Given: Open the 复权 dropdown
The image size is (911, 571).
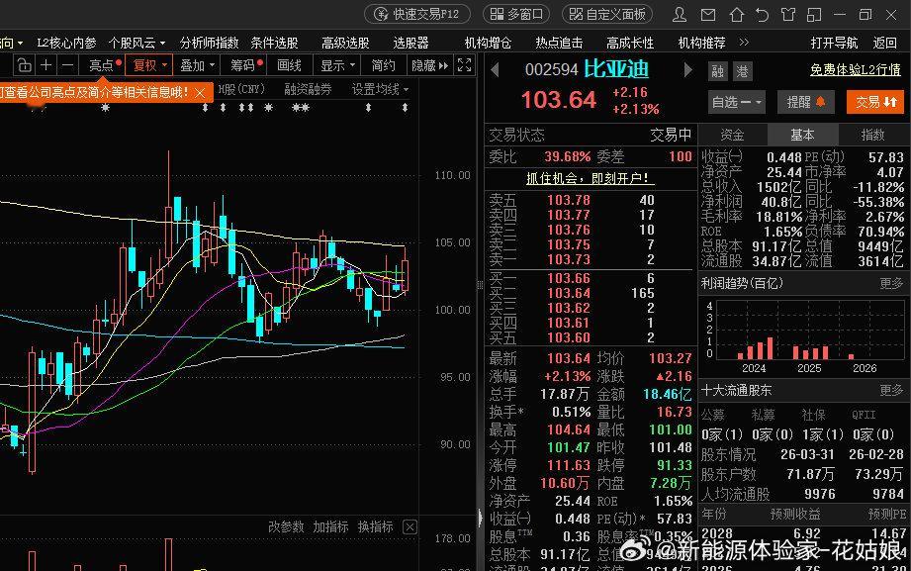Looking at the screenshot, I should (x=148, y=65).
